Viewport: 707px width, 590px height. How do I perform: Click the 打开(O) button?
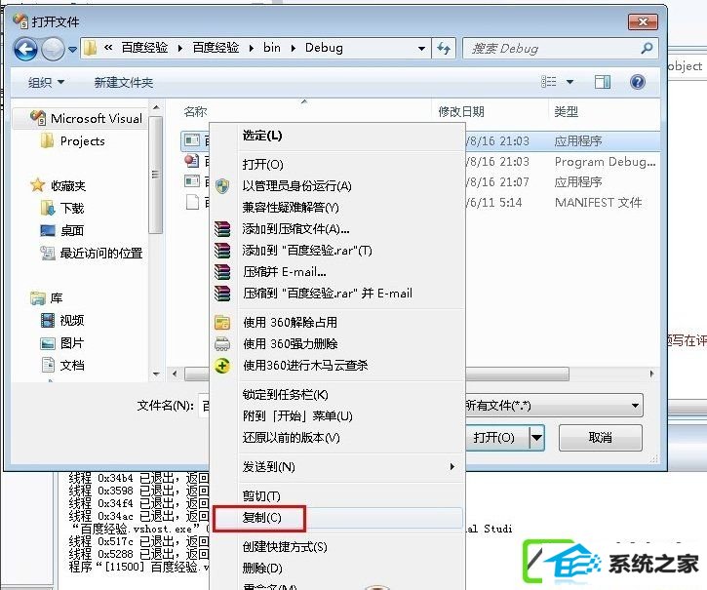click(x=494, y=438)
